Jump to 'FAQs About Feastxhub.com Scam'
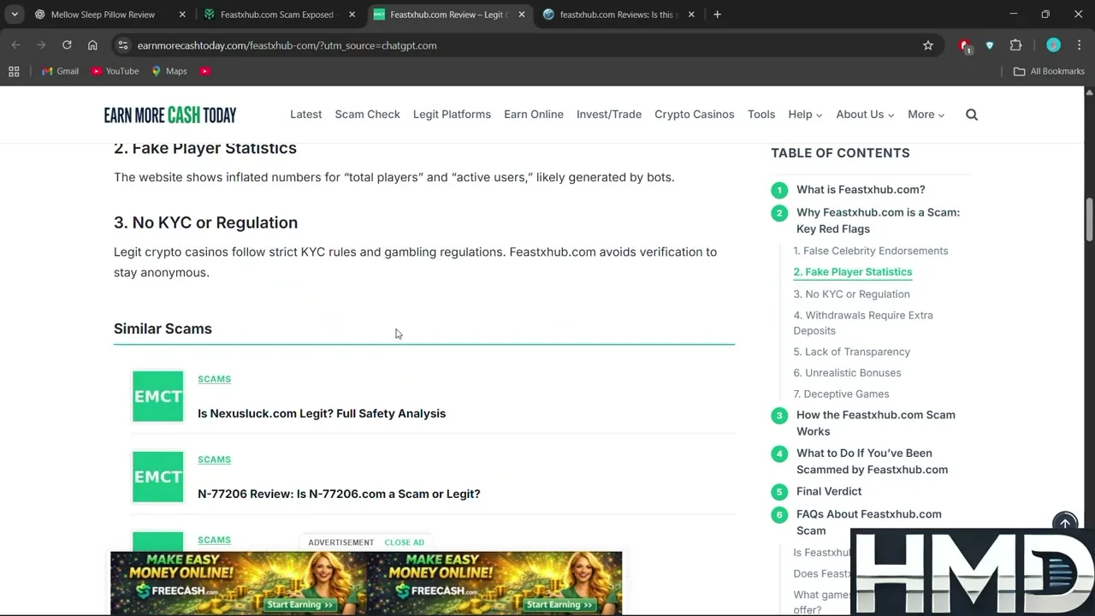The width and height of the screenshot is (1095, 616). 868,522
